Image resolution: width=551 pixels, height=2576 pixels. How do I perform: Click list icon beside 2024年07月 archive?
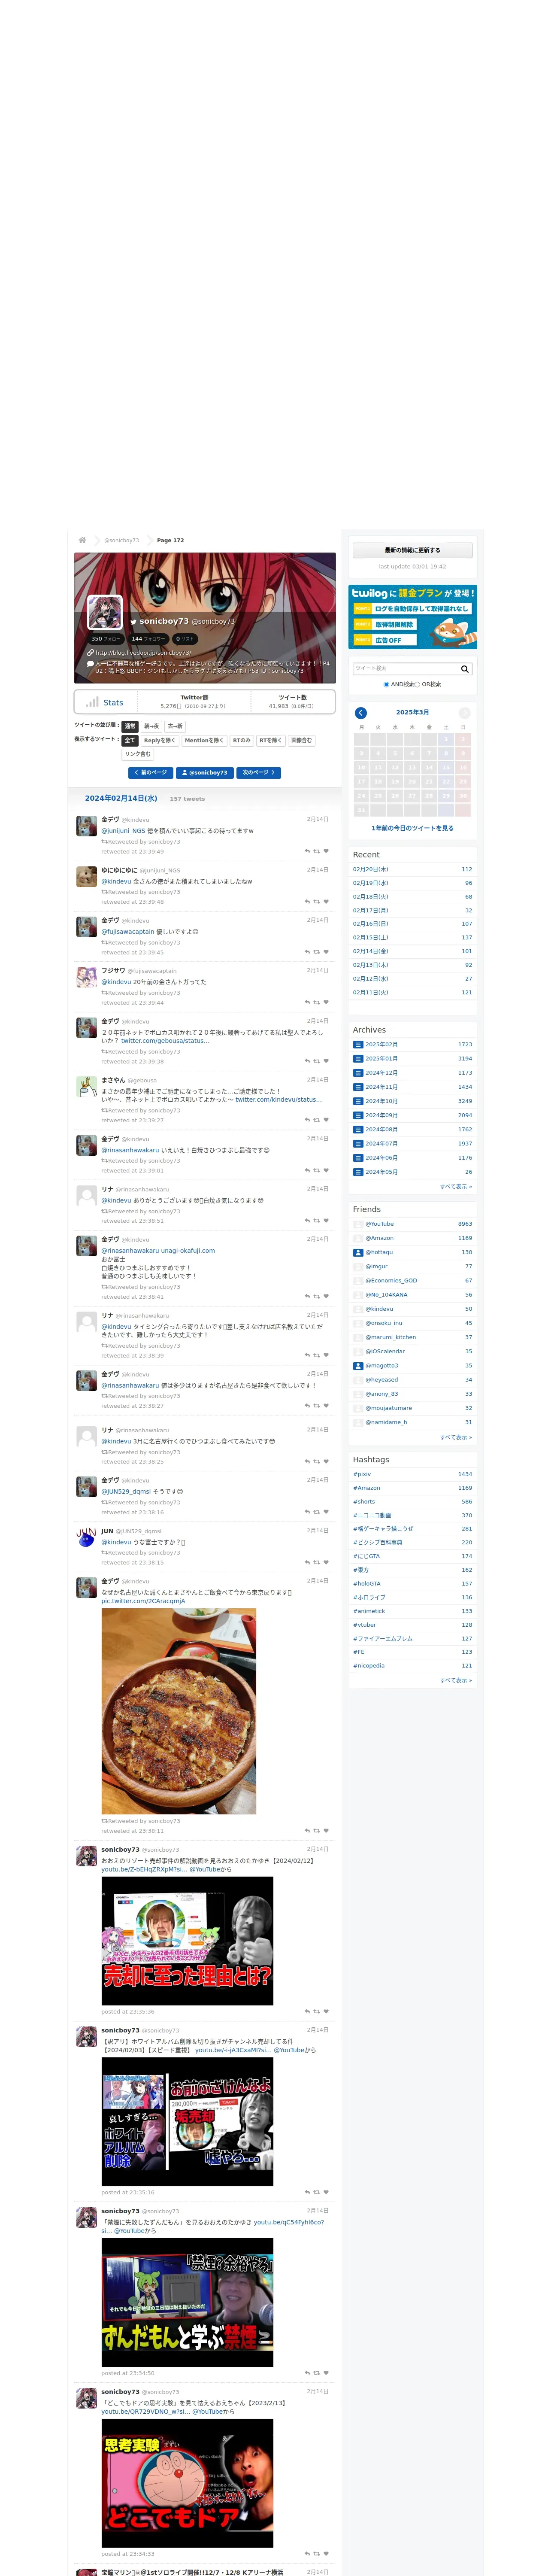click(358, 1144)
